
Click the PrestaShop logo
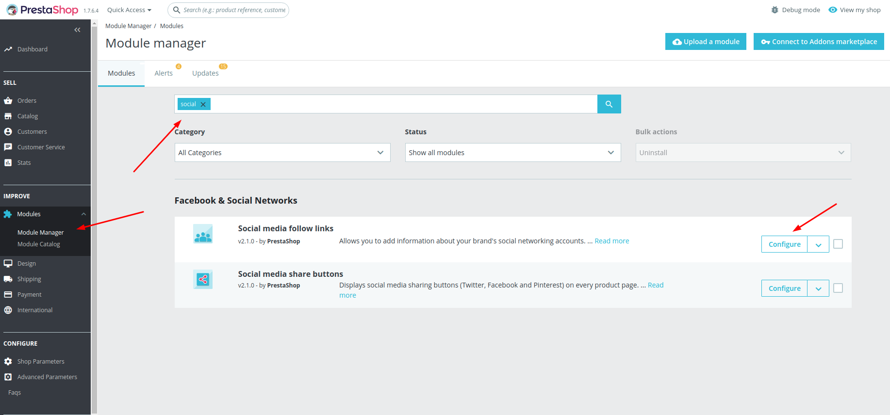point(42,10)
